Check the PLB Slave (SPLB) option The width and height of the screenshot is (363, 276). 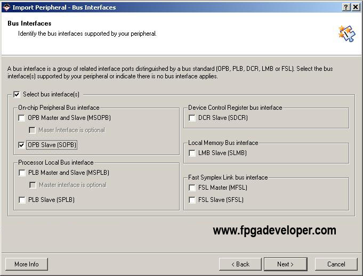[x=22, y=200]
